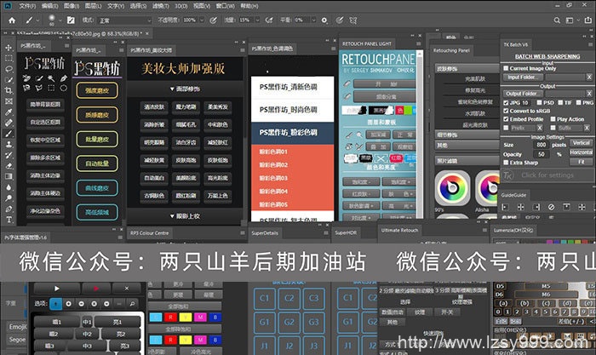Select the Move tool in the toolbar

tap(9, 49)
